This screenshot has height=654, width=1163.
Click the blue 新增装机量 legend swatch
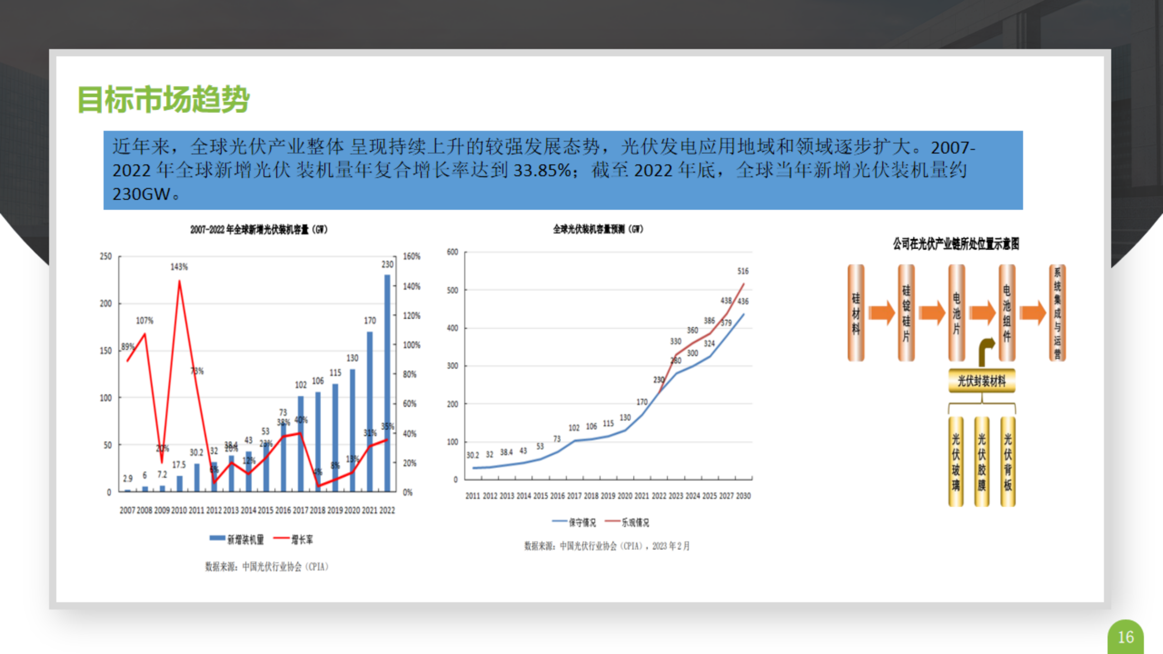point(217,538)
